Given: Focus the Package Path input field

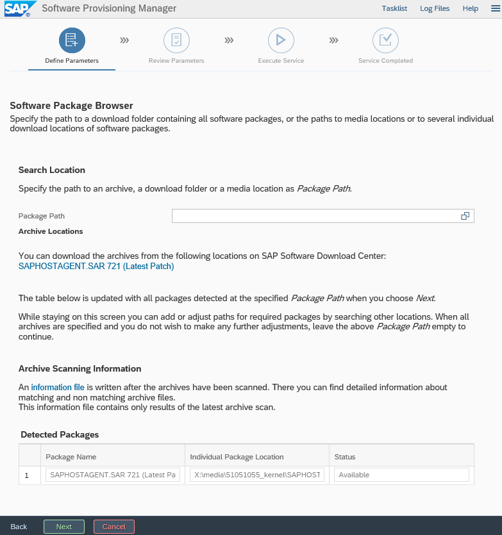Looking at the screenshot, I should tap(322, 216).
